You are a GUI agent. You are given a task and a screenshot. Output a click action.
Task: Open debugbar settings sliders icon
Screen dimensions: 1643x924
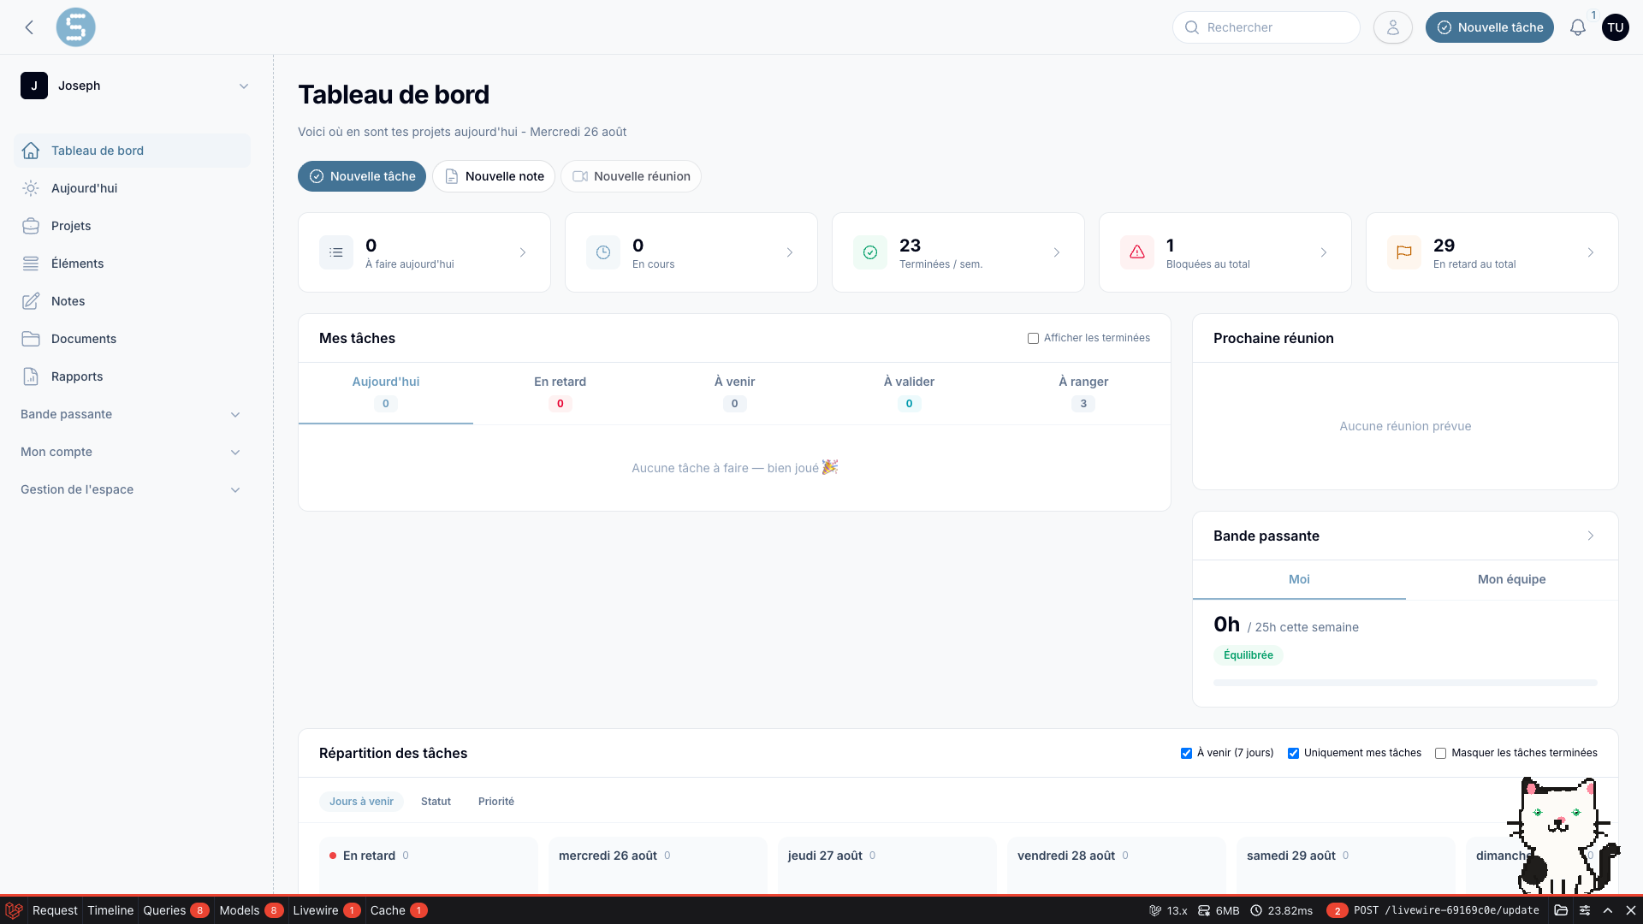pos(1585,910)
